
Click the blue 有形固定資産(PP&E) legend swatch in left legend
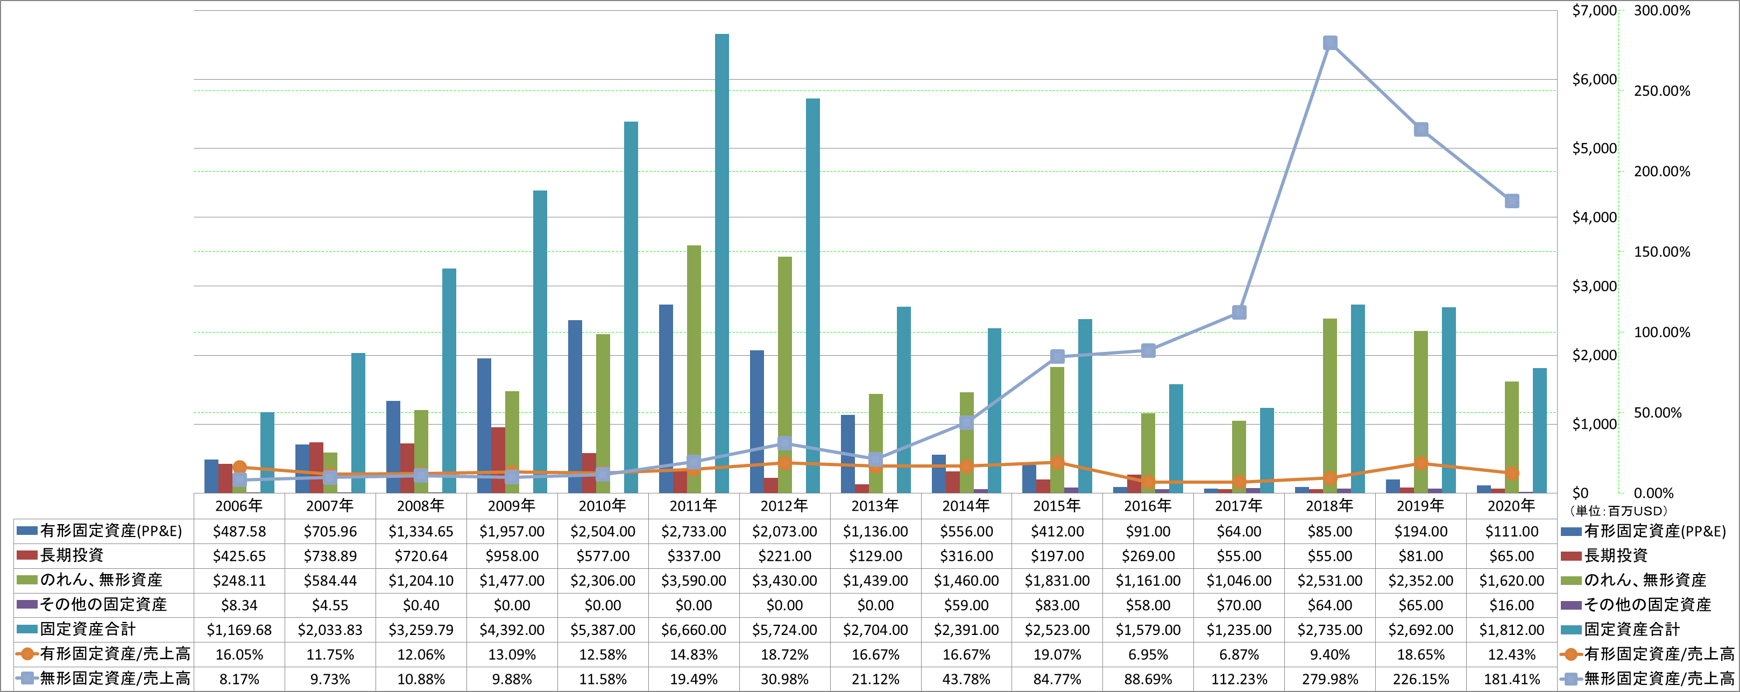27,531
